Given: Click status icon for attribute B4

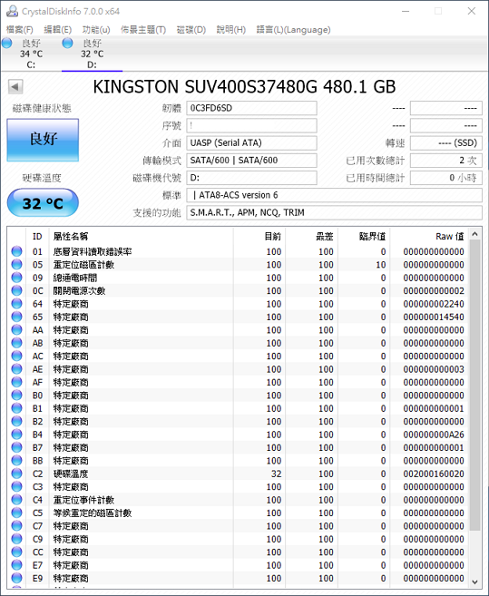Looking at the screenshot, I should [16, 435].
